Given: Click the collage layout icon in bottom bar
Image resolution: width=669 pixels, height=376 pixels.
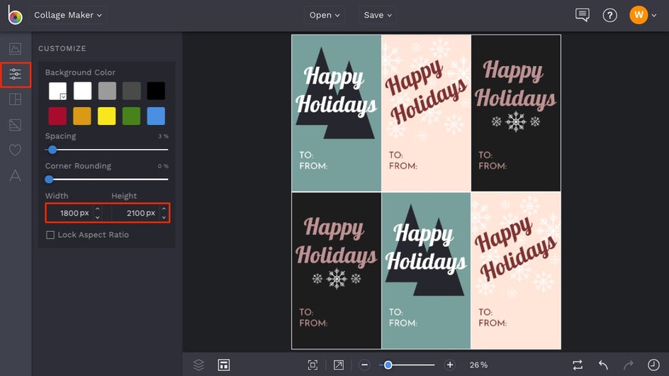Looking at the screenshot, I should coord(224,365).
